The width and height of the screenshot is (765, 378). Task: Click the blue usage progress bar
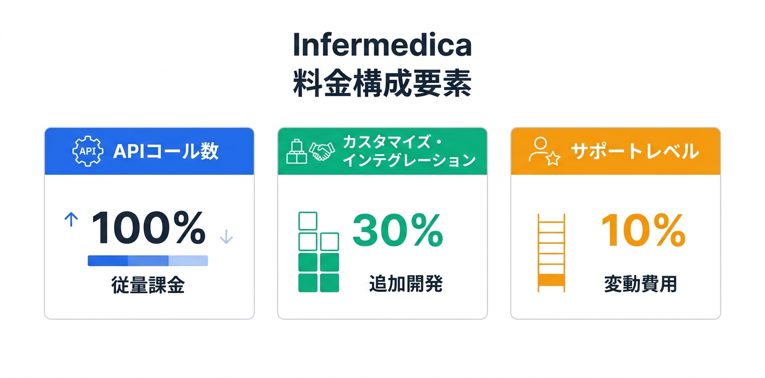pos(148,260)
